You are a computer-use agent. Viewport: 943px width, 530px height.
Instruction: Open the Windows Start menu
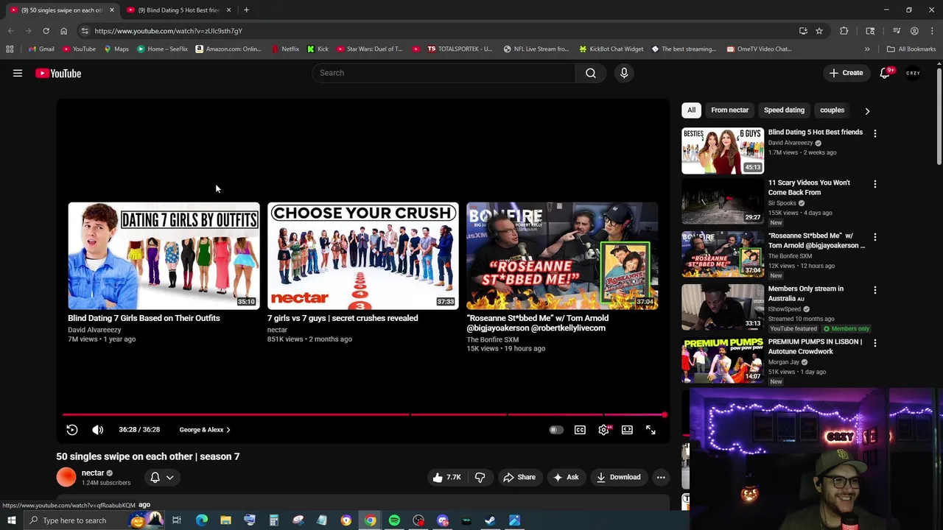point(11,520)
